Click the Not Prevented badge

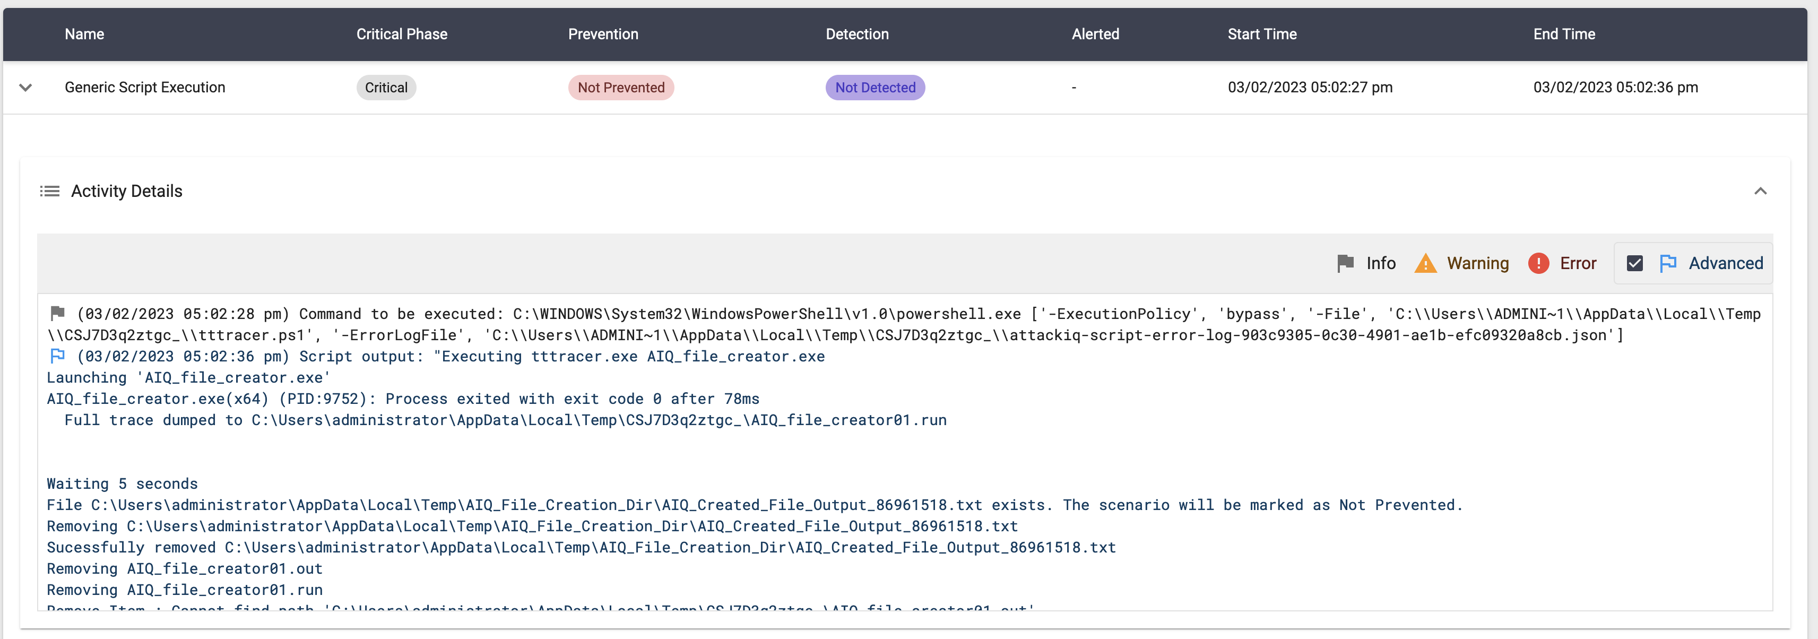pyautogui.click(x=620, y=88)
